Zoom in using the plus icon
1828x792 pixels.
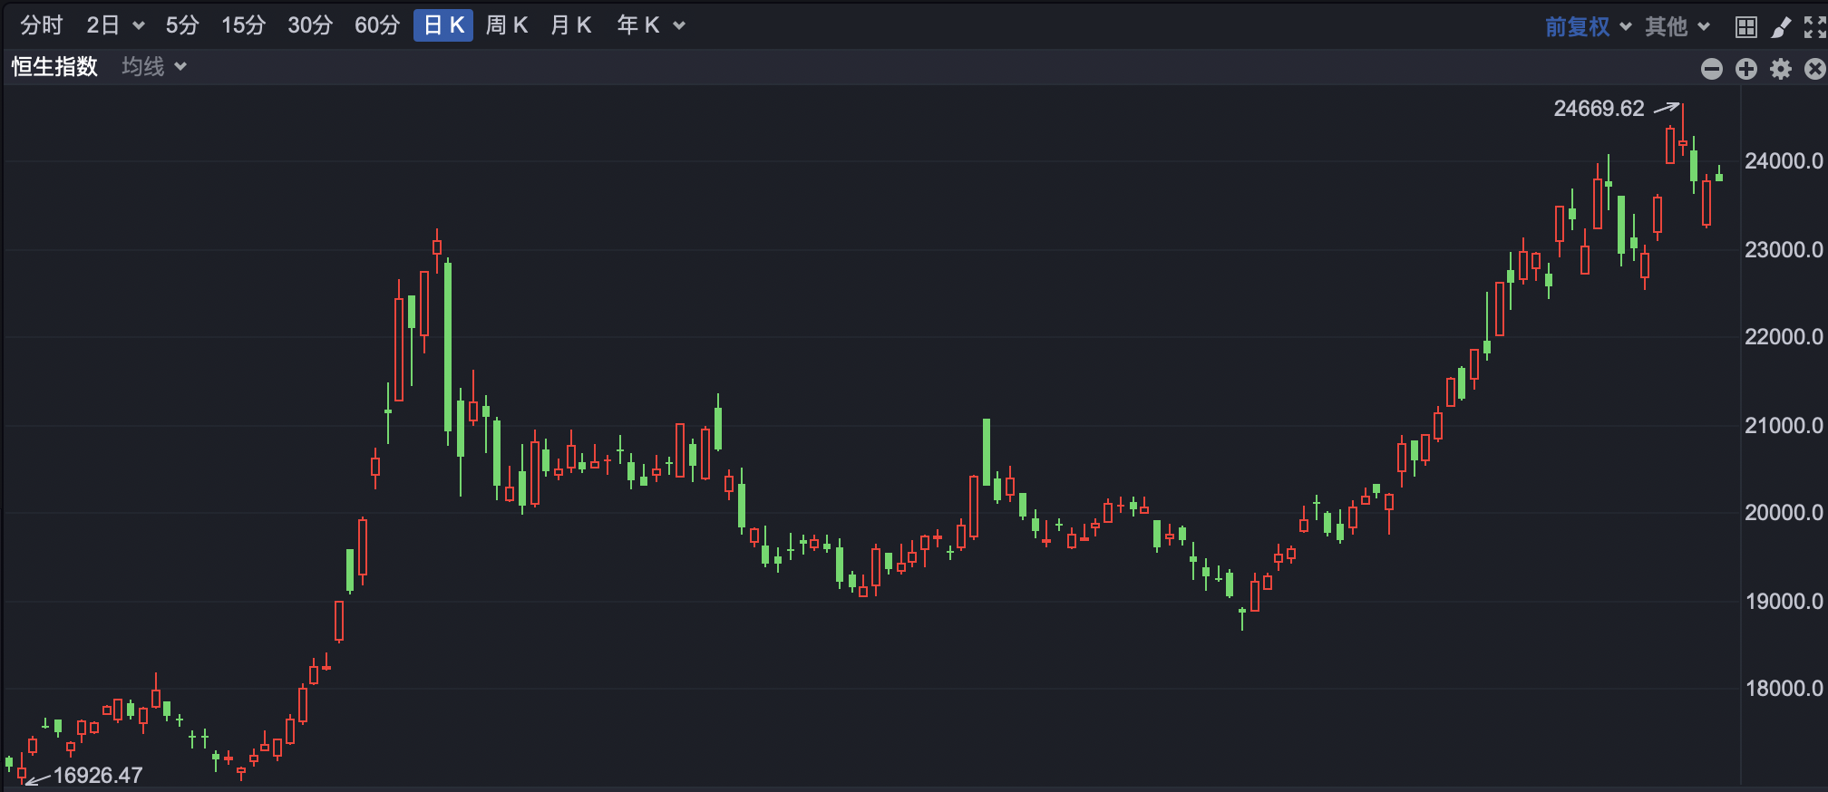tap(1745, 69)
